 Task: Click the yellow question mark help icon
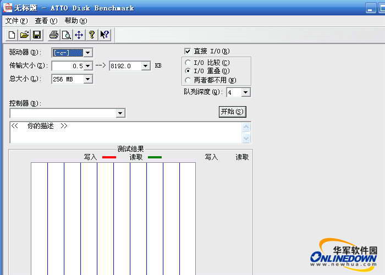coord(92,35)
